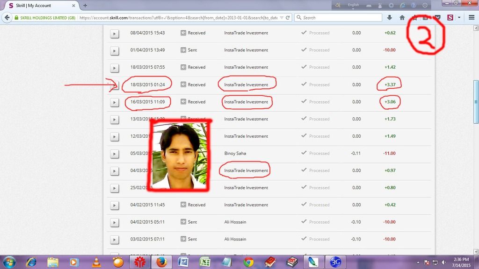This screenshot has height=269, width=479.
Task: Focus the Firefox Search field
Action: tap(339, 18)
